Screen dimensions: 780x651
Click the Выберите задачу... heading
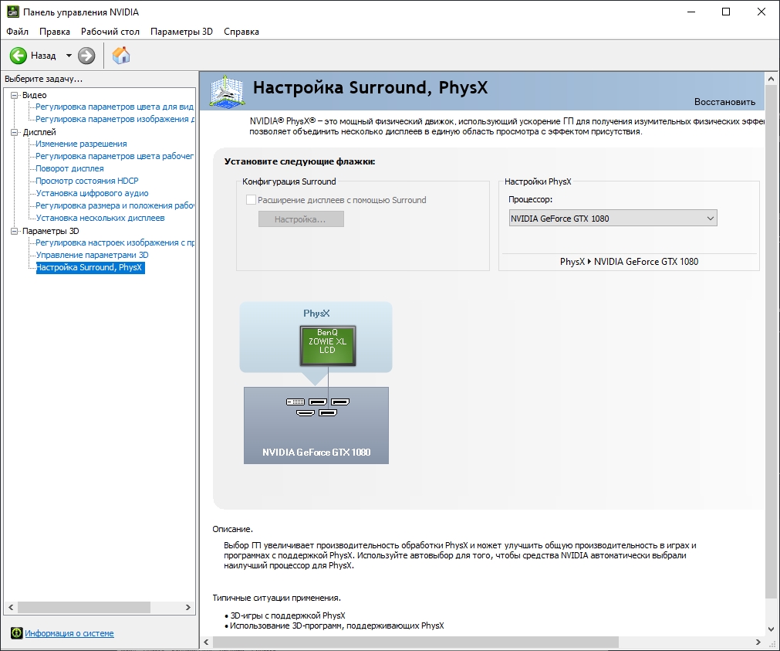44,79
